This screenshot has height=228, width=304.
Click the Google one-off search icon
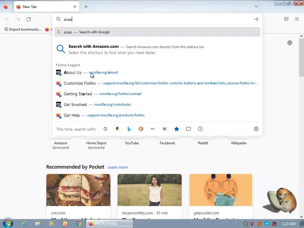[105, 129]
